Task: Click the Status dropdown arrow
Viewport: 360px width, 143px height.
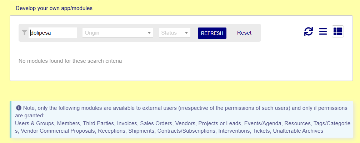Action: tap(186, 33)
